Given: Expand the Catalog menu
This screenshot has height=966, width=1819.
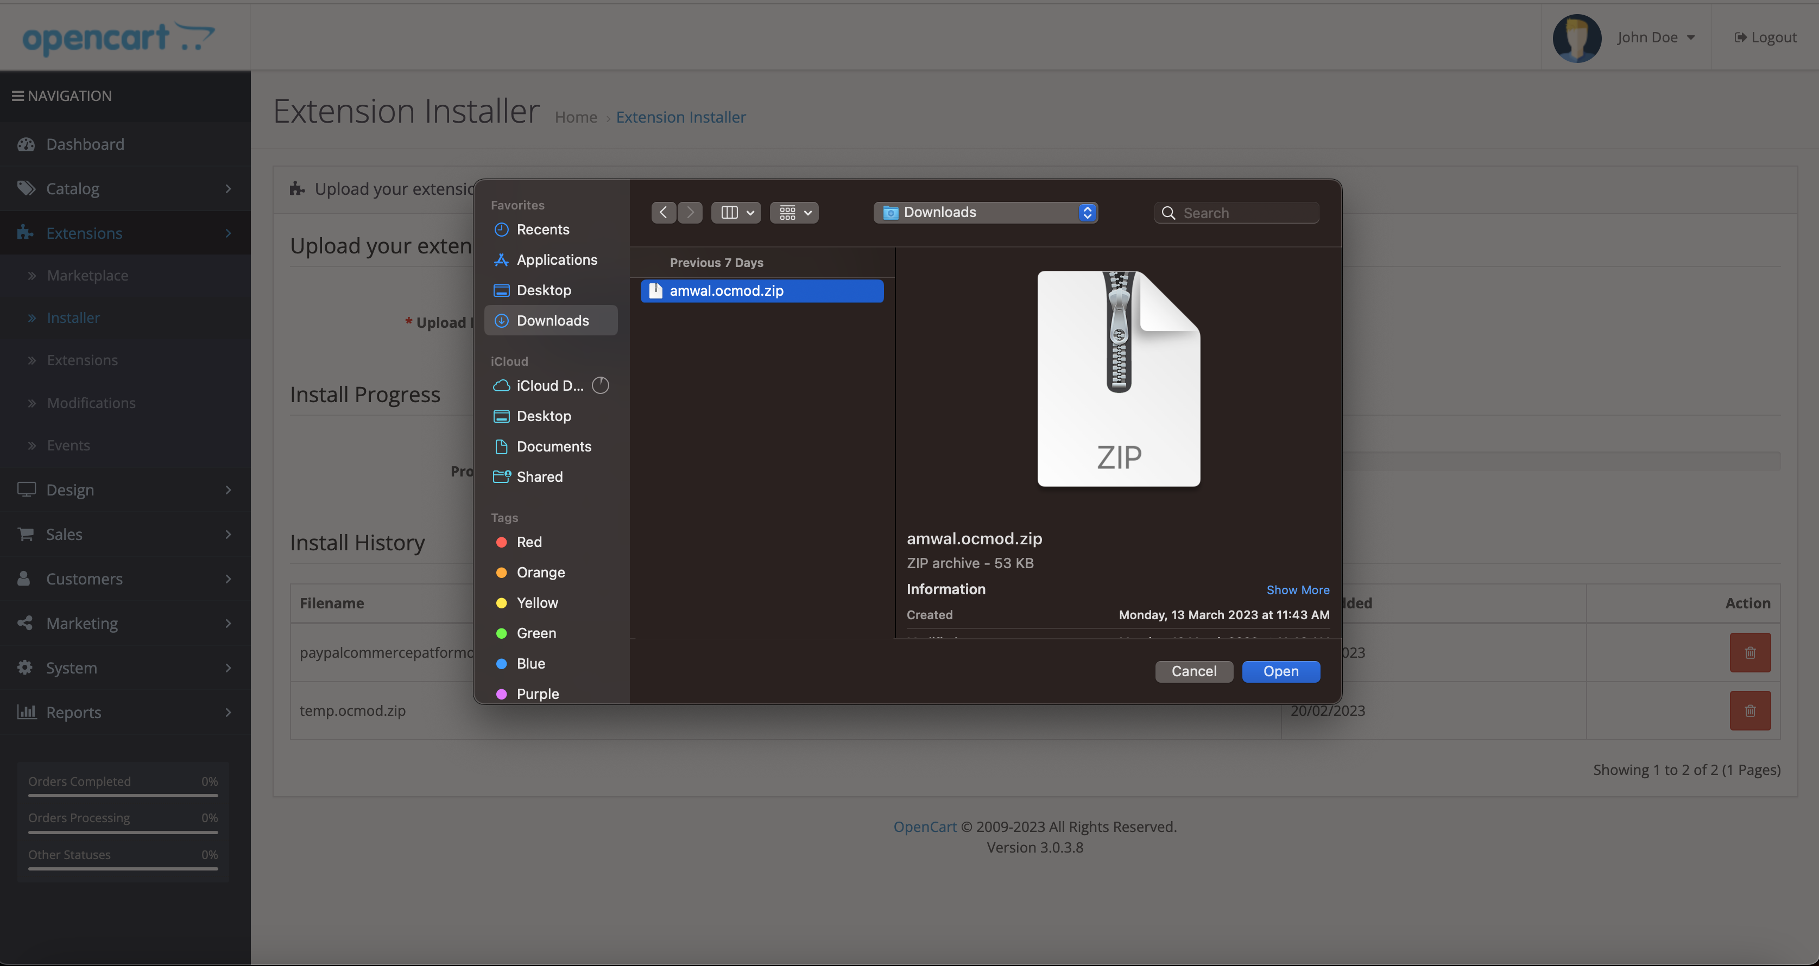Looking at the screenshot, I should [x=125, y=188].
